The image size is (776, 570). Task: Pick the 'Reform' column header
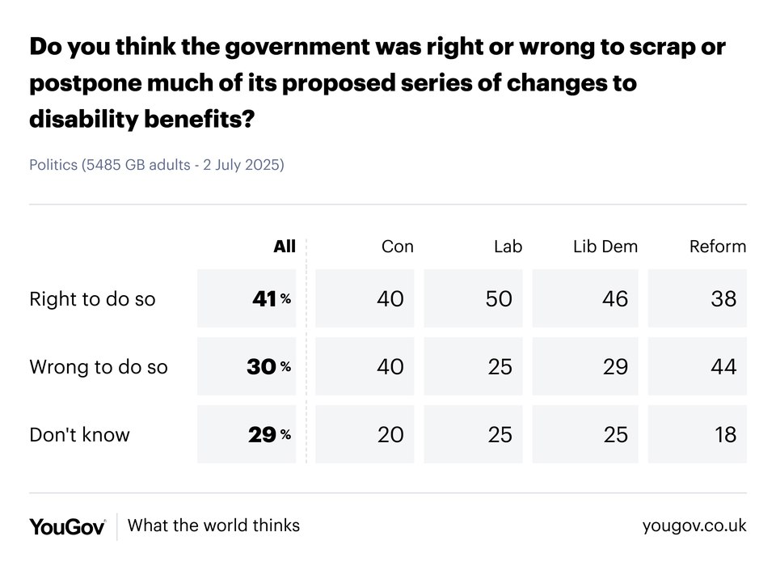(x=718, y=247)
